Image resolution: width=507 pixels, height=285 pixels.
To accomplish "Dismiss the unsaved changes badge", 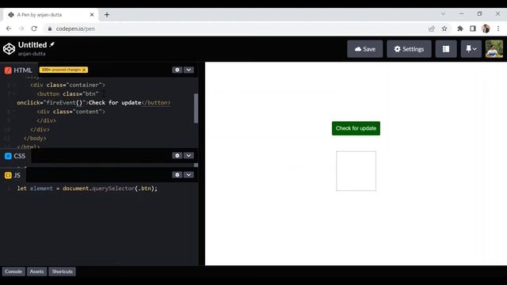I will pyautogui.click(x=84, y=70).
